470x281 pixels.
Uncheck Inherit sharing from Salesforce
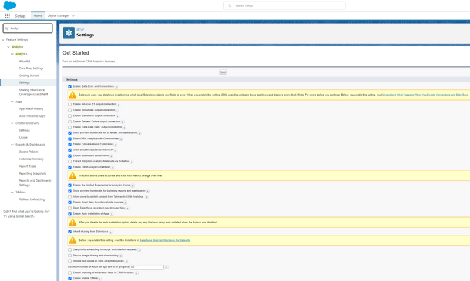70,232
